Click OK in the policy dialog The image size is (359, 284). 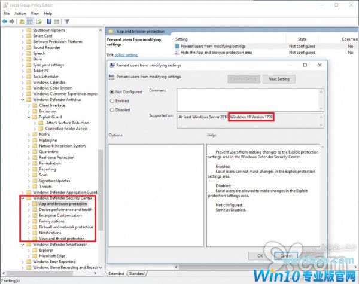(260, 256)
